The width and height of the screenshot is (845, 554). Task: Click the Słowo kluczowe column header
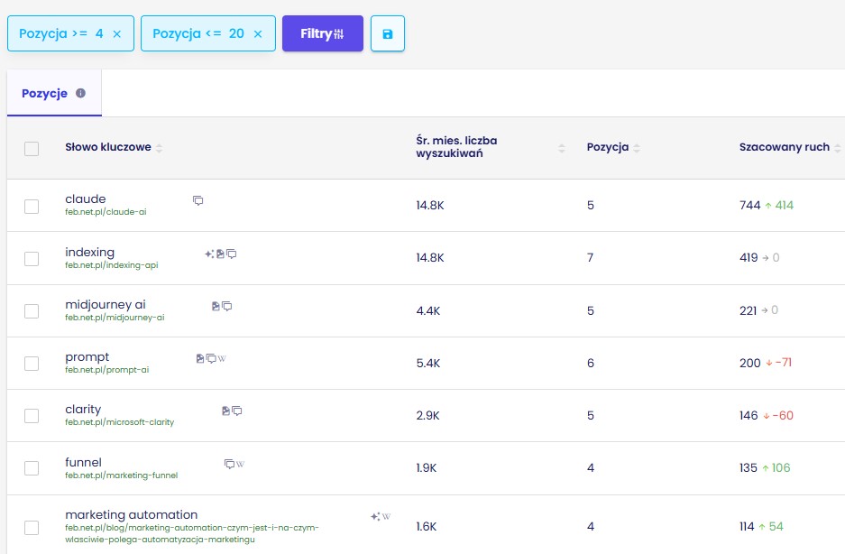(108, 147)
